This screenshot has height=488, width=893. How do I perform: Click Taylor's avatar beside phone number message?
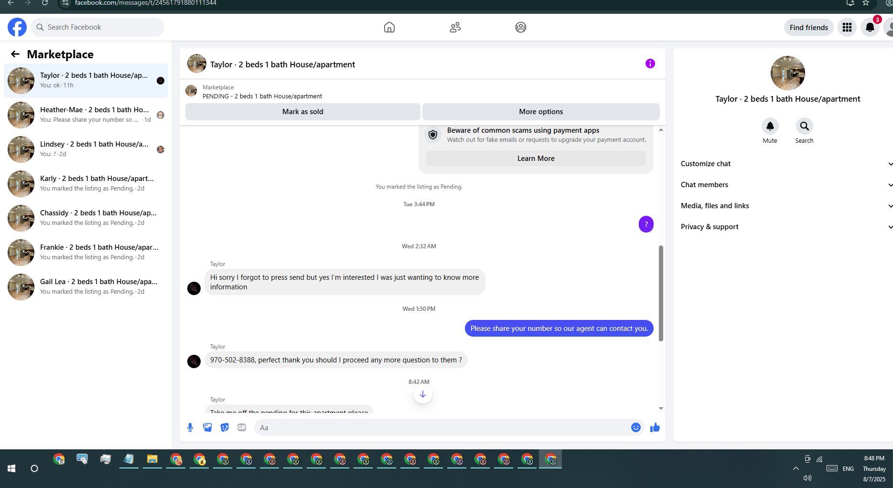(194, 361)
